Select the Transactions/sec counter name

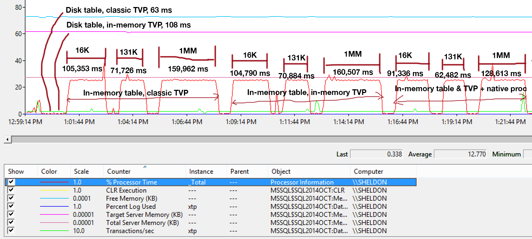point(130,231)
